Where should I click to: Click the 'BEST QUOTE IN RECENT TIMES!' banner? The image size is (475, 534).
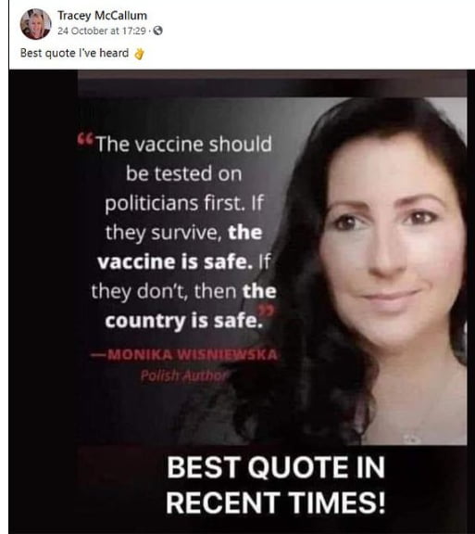(x=276, y=485)
